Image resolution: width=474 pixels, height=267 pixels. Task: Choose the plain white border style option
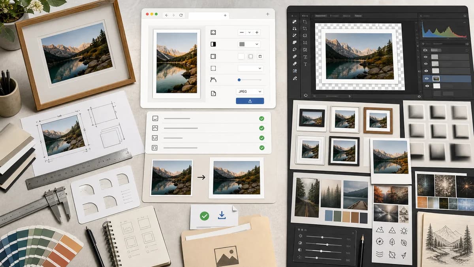pos(241,57)
